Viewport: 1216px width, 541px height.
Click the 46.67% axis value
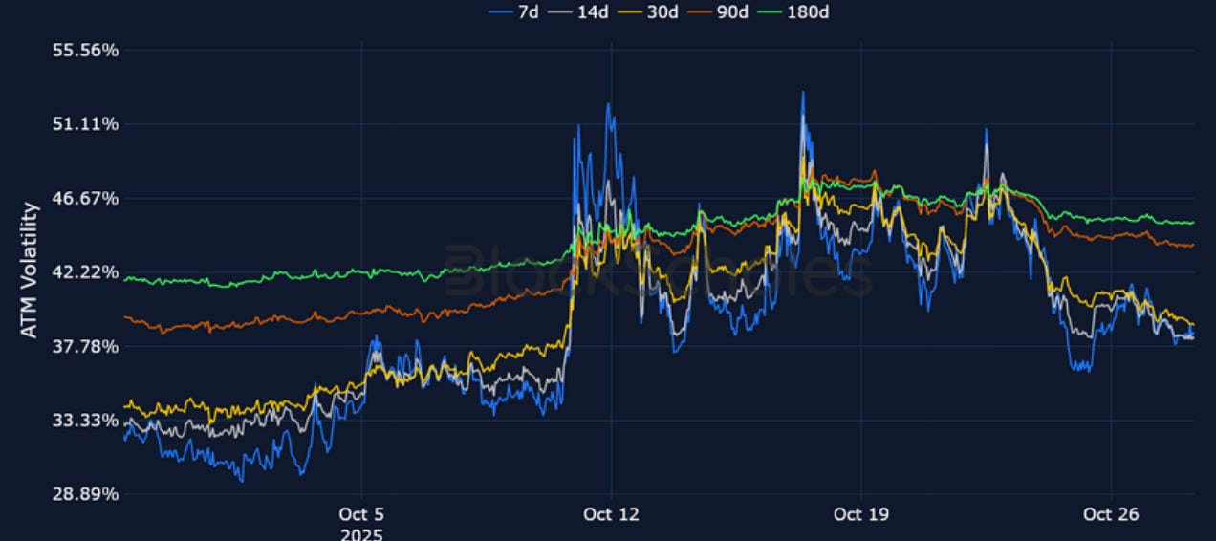coord(85,198)
